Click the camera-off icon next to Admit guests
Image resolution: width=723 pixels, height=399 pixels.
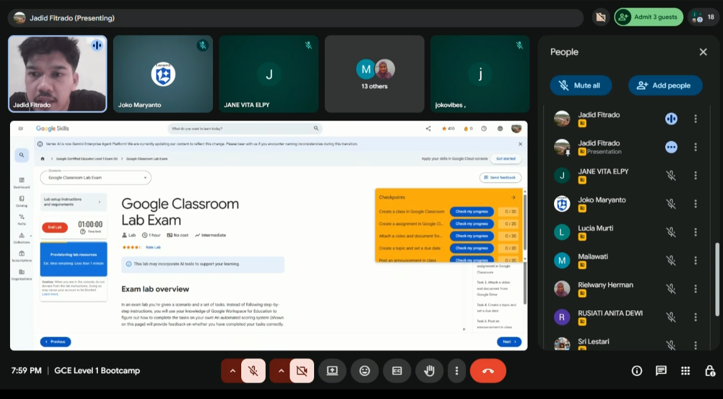click(601, 18)
